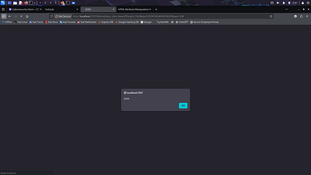This screenshot has height=175, width=311.
Task: Select running terminal window in taskbar
Action: point(68,3)
